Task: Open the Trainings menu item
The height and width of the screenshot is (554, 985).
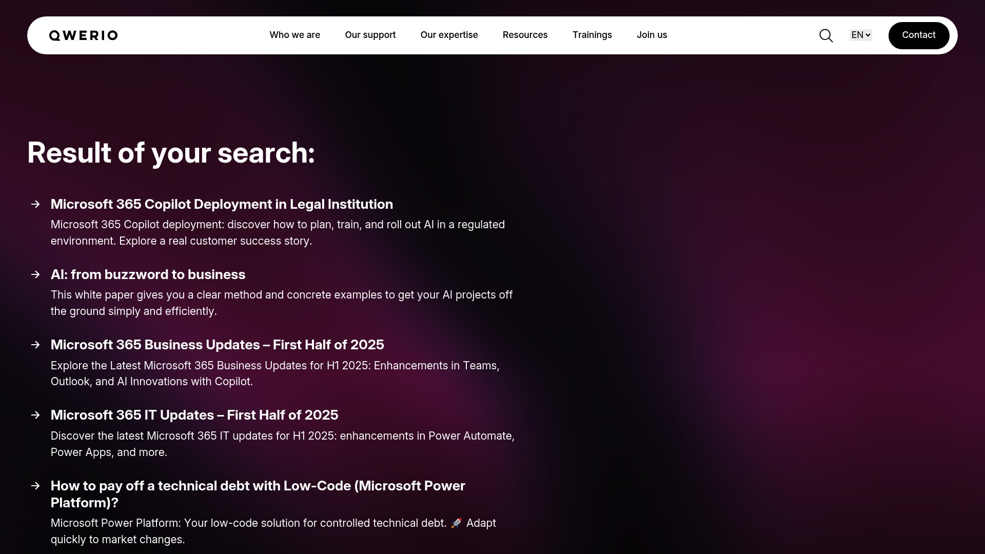Action: [x=593, y=35]
